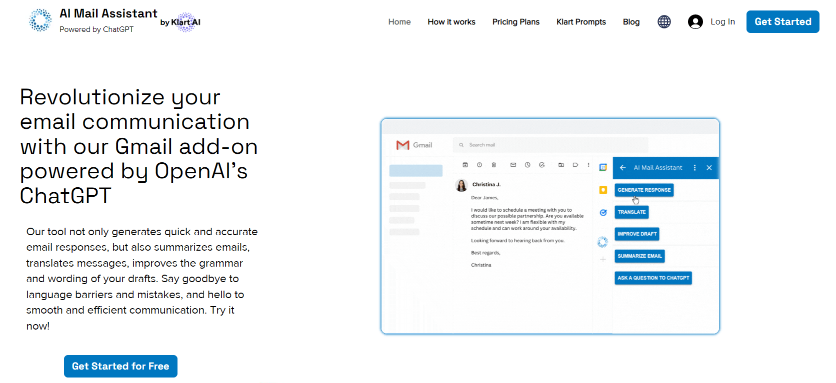Click Search mail field in demo image
This screenshot has width=836, height=383.
click(x=550, y=145)
